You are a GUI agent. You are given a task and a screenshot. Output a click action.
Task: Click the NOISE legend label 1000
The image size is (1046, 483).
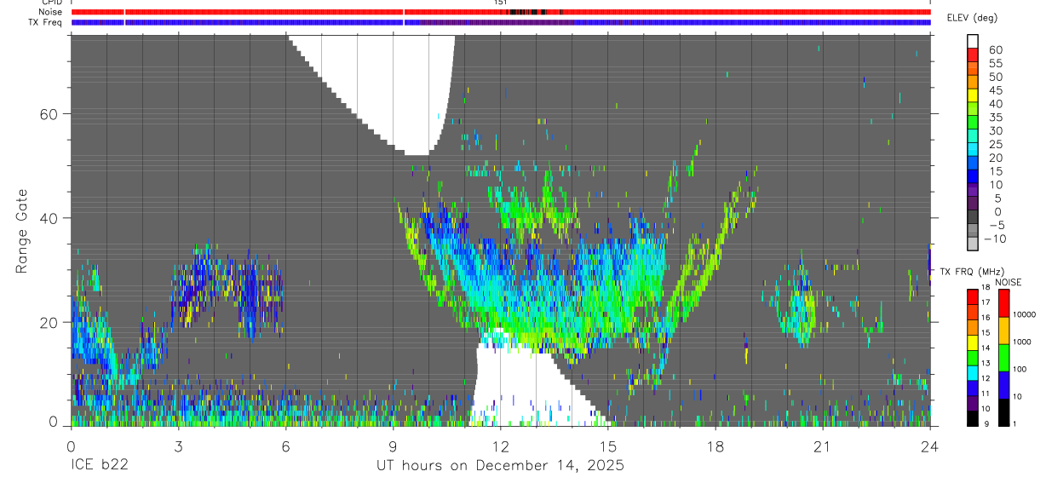(x=1022, y=342)
